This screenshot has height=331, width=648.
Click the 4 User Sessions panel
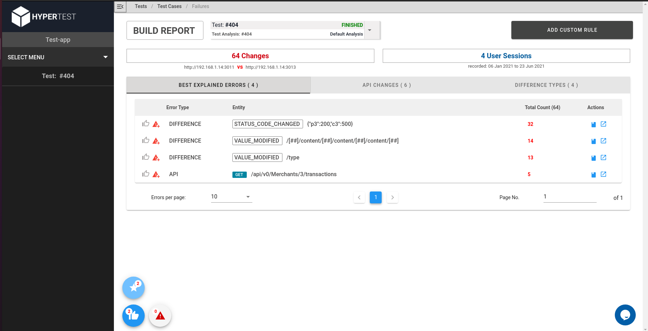506,56
